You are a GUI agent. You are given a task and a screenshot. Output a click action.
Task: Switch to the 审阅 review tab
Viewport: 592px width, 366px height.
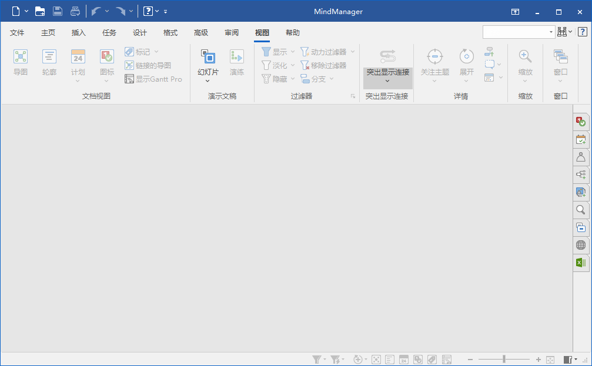click(232, 33)
